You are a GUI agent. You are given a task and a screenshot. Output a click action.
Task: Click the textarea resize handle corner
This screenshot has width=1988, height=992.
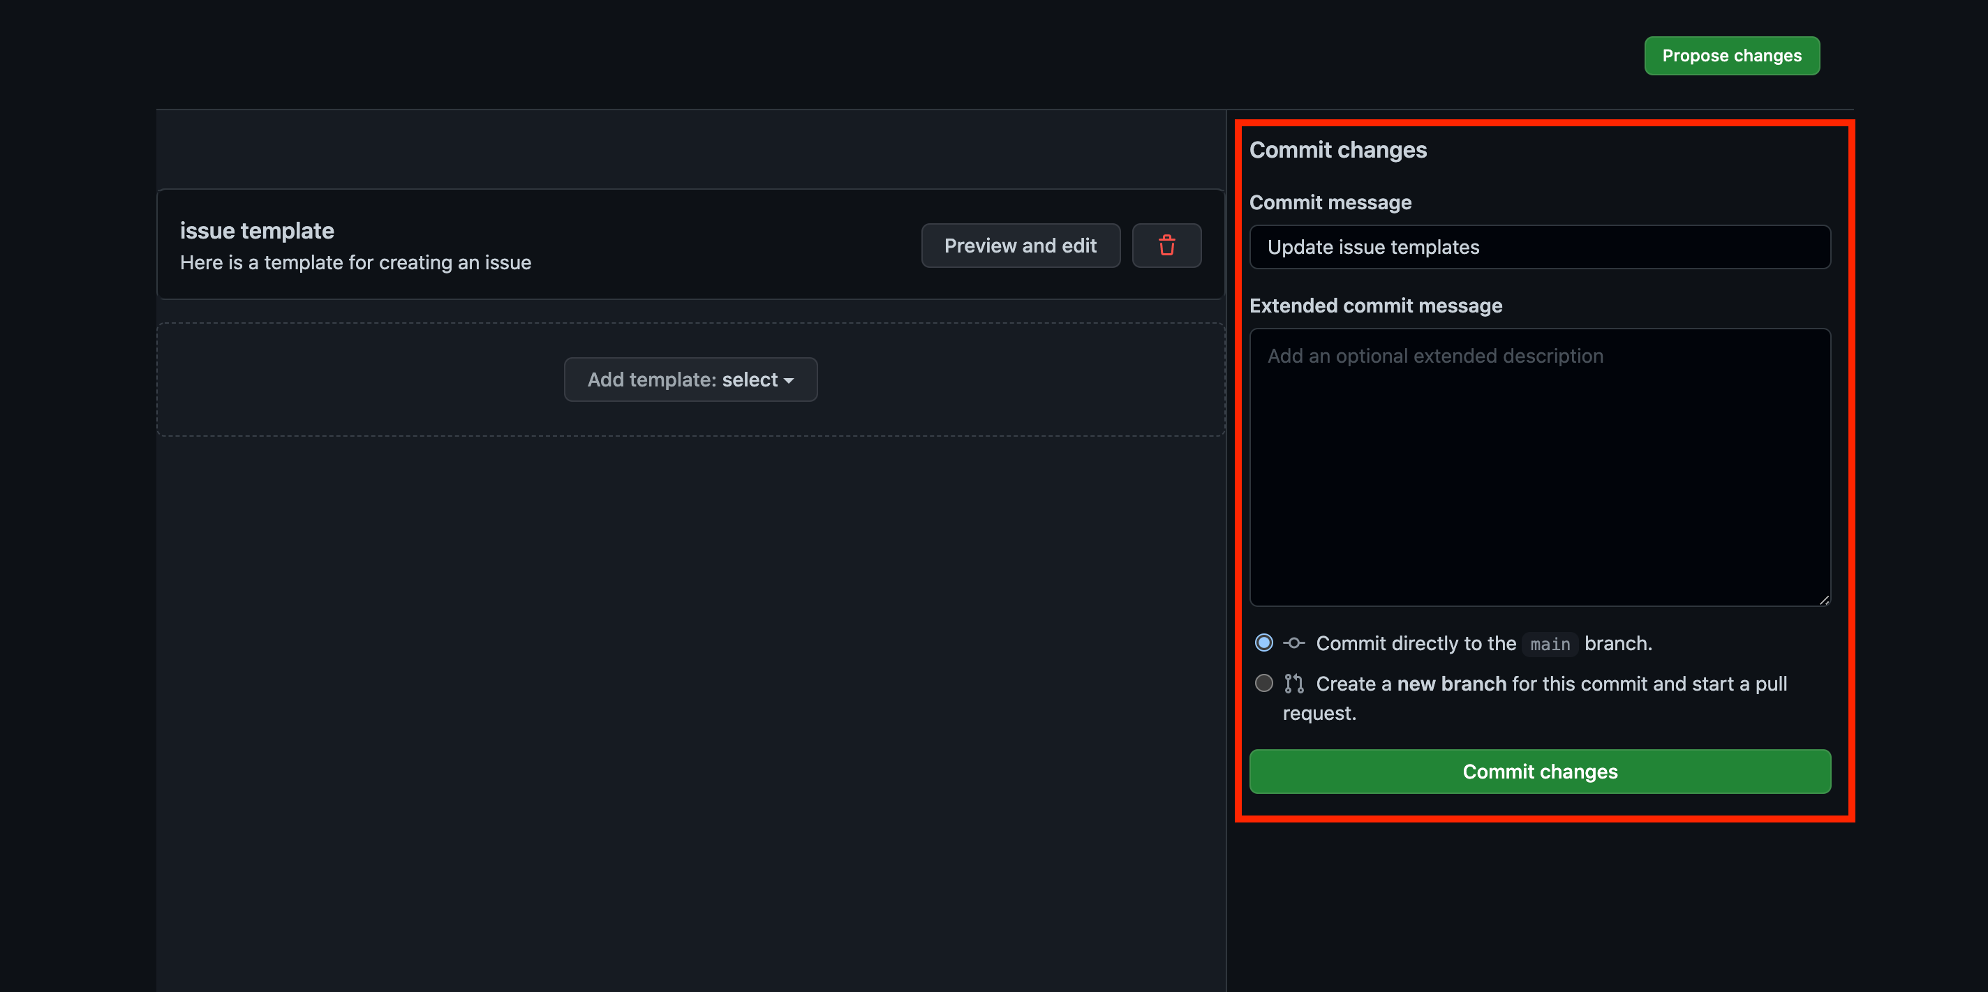1824,599
